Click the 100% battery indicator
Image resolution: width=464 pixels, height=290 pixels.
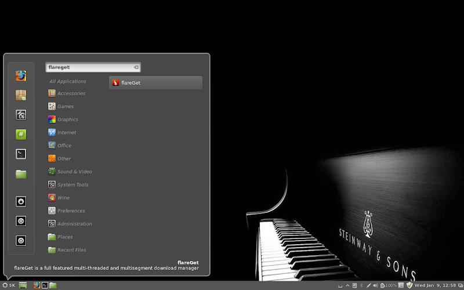[x=388, y=285]
